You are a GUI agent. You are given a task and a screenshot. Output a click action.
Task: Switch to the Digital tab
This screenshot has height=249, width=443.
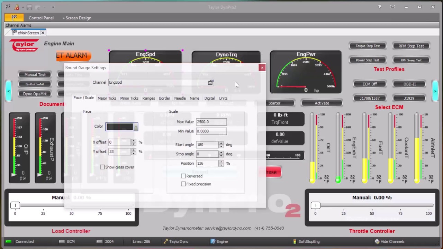pyautogui.click(x=209, y=98)
